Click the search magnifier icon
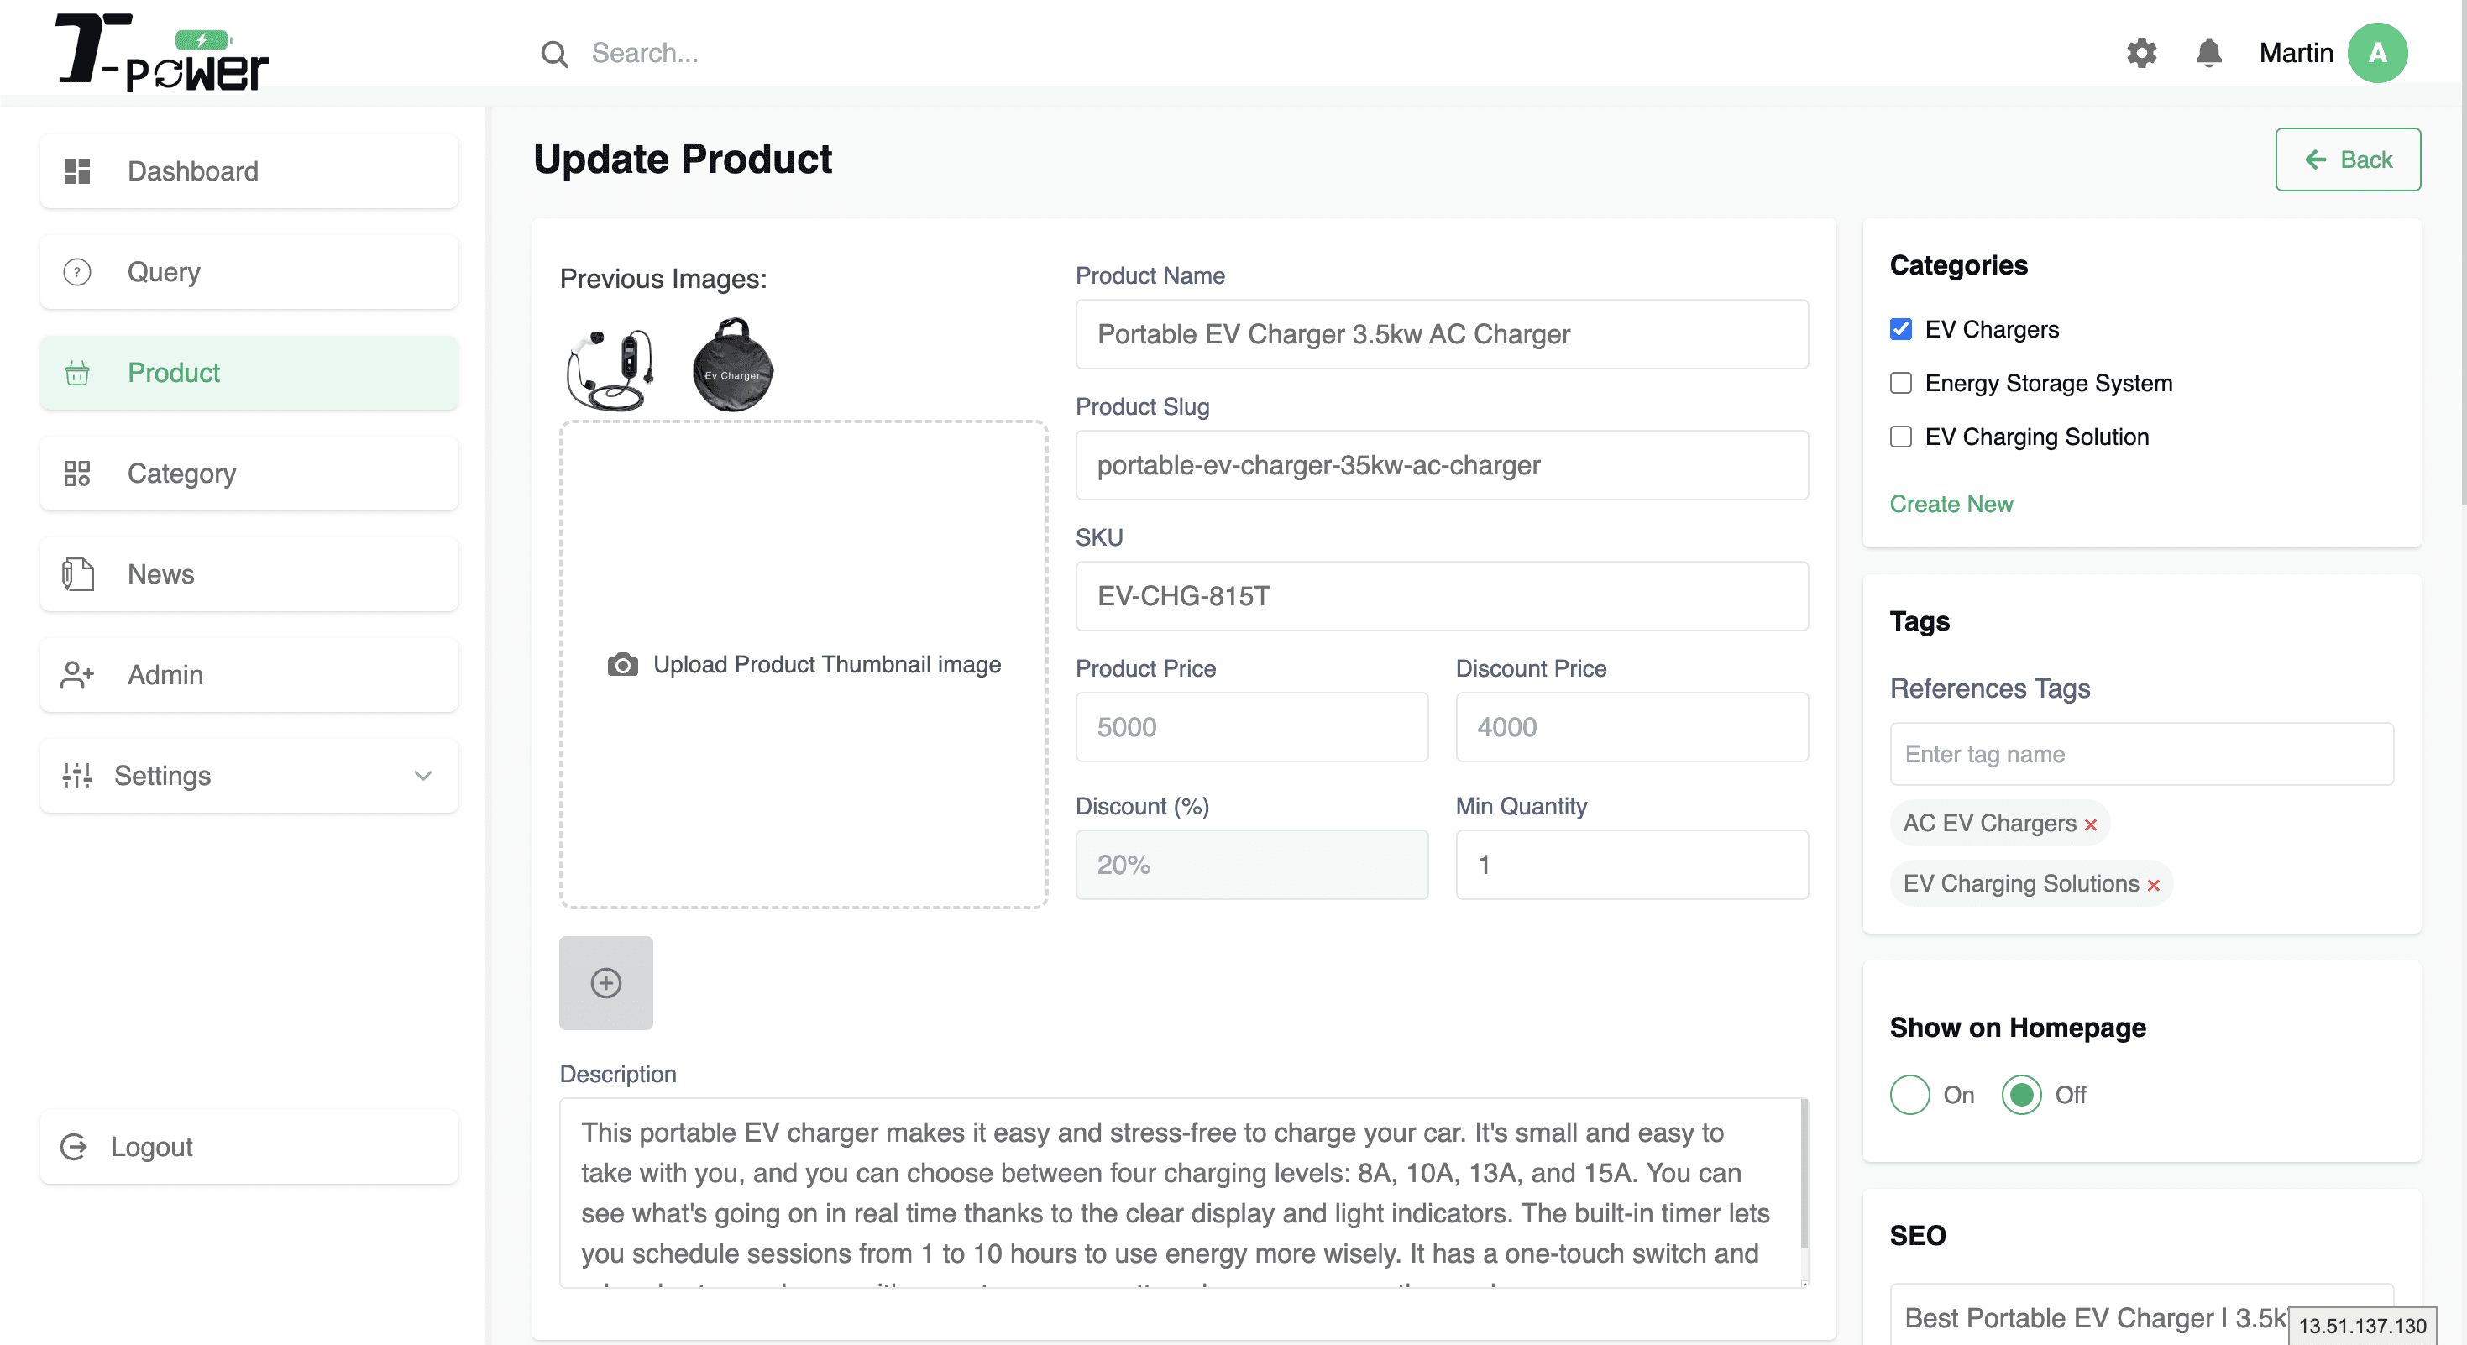 [x=554, y=54]
